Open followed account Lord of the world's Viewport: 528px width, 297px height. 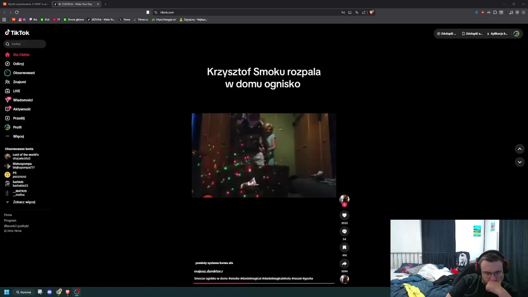click(22, 156)
